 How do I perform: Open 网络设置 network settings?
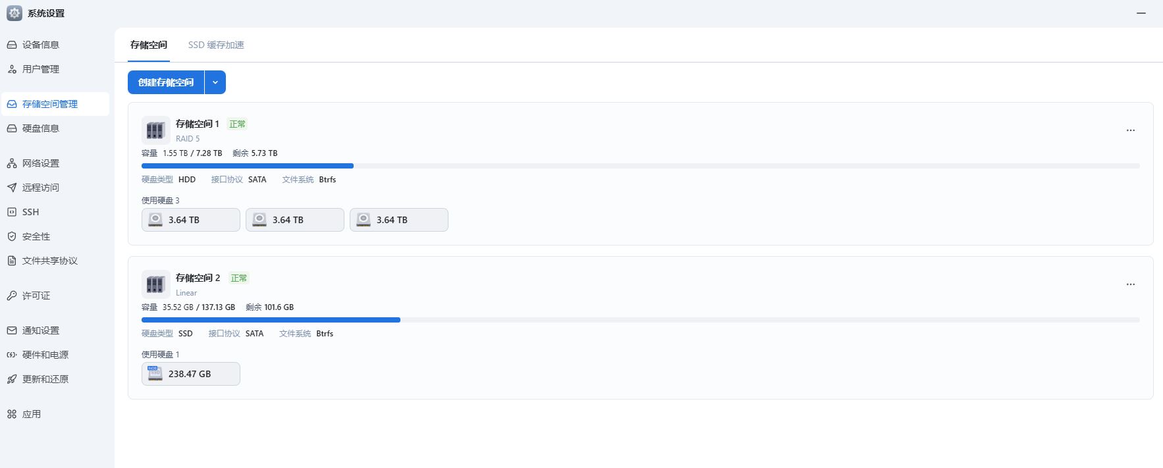(40, 163)
